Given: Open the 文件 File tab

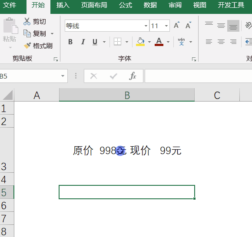Looking at the screenshot, I should [10, 5].
